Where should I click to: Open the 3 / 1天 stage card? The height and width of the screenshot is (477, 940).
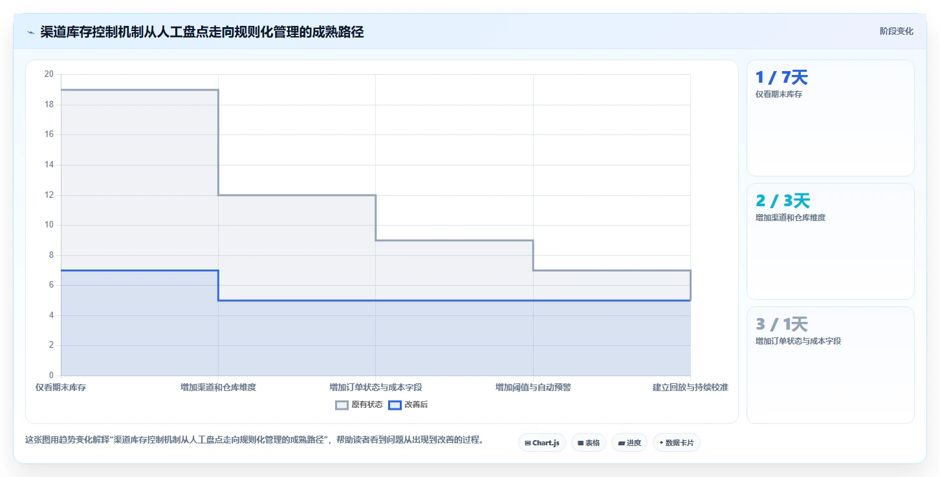(x=831, y=365)
